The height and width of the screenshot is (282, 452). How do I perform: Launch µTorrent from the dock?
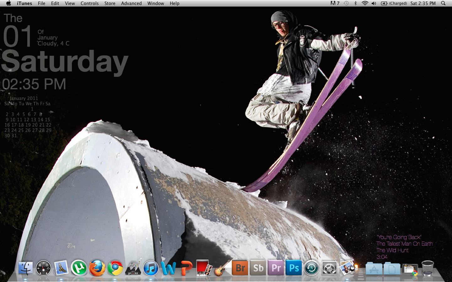tap(79, 268)
